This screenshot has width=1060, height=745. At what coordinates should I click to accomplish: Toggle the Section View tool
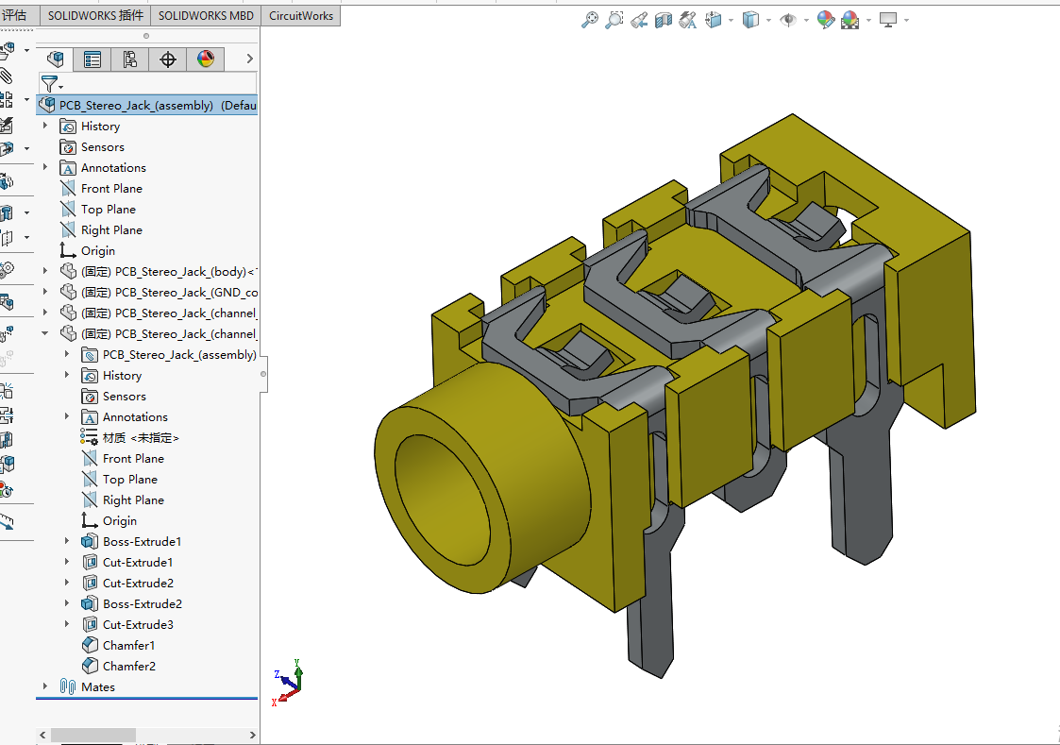664,20
